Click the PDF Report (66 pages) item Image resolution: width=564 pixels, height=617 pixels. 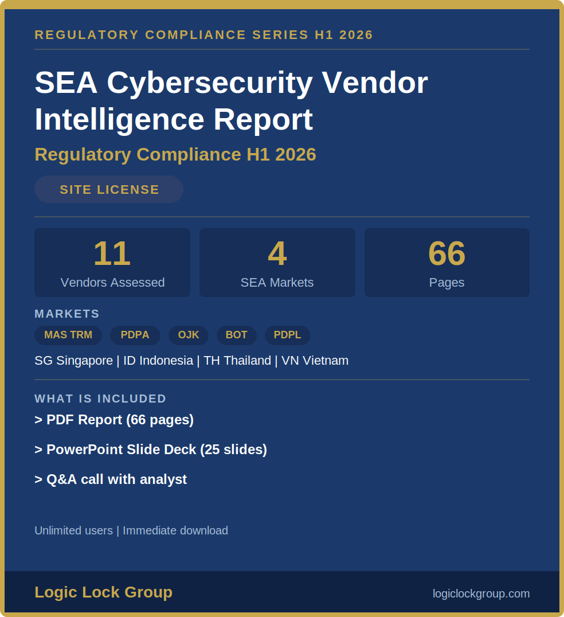pos(114,420)
